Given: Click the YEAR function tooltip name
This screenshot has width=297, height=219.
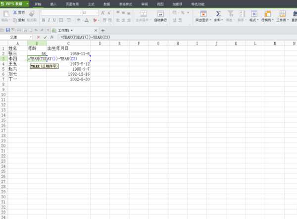Looking at the screenshot, I should coord(35,66).
